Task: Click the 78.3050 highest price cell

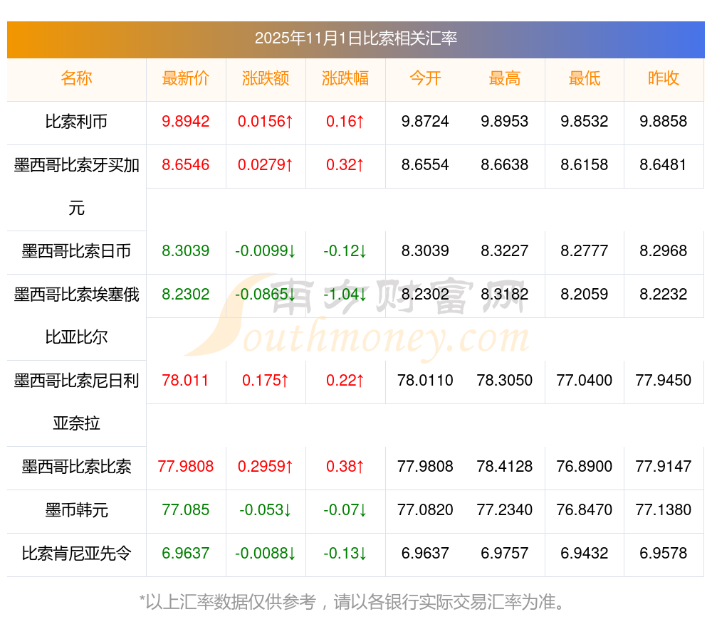Action: click(x=505, y=381)
